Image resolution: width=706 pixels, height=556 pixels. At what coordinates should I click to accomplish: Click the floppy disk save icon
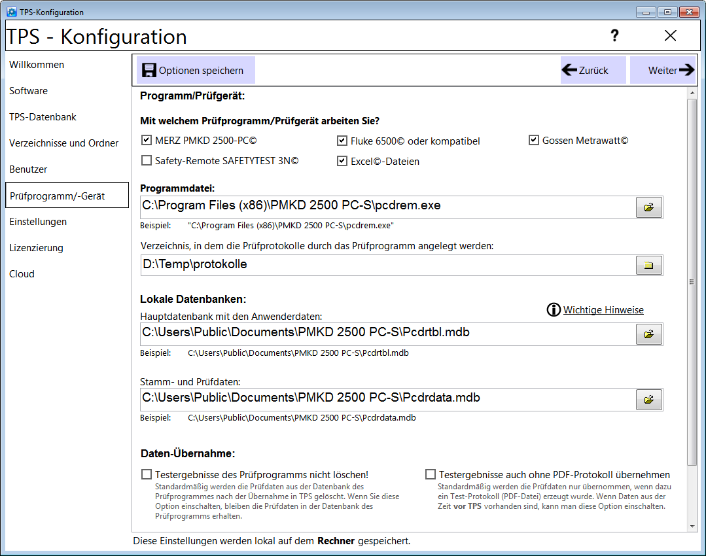(149, 70)
